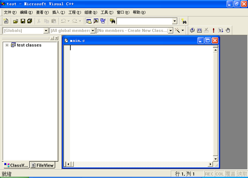Open the Find combo box dropdown arrow

[x=175, y=21]
